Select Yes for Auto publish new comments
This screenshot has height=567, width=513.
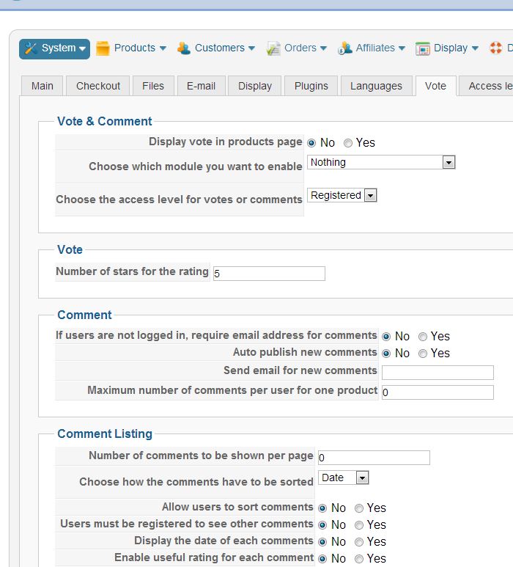(423, 354)
